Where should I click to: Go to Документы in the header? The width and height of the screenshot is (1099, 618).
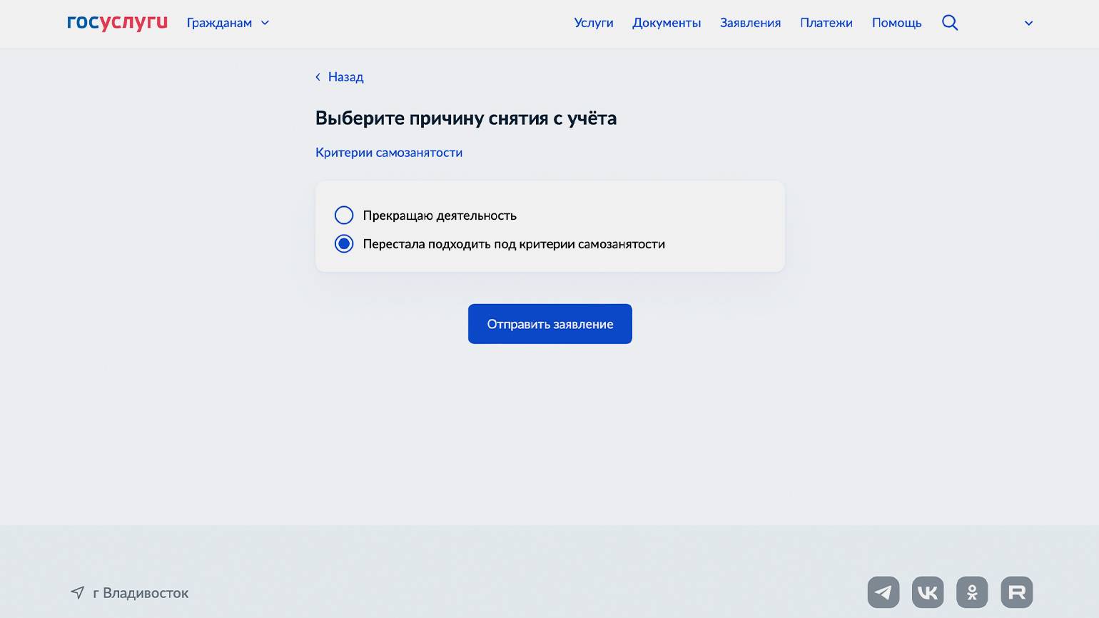(x=667, y=23)
